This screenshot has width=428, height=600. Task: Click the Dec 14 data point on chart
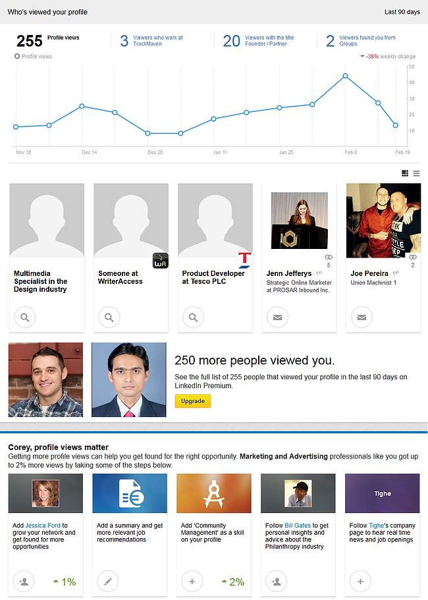(x=82, y=106)
